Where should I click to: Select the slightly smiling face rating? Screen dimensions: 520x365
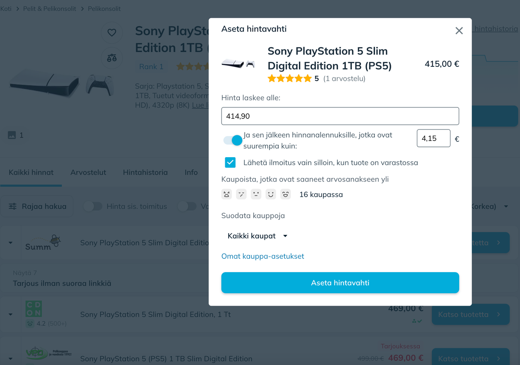(x=271, y=194)
